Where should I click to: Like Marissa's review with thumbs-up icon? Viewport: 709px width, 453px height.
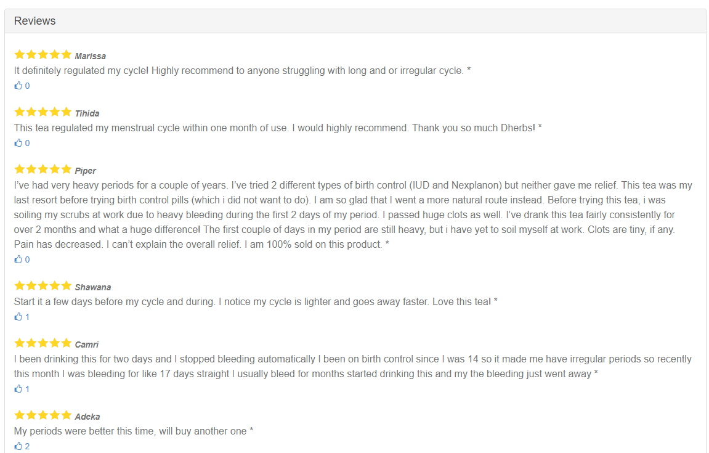click(18, 86)
